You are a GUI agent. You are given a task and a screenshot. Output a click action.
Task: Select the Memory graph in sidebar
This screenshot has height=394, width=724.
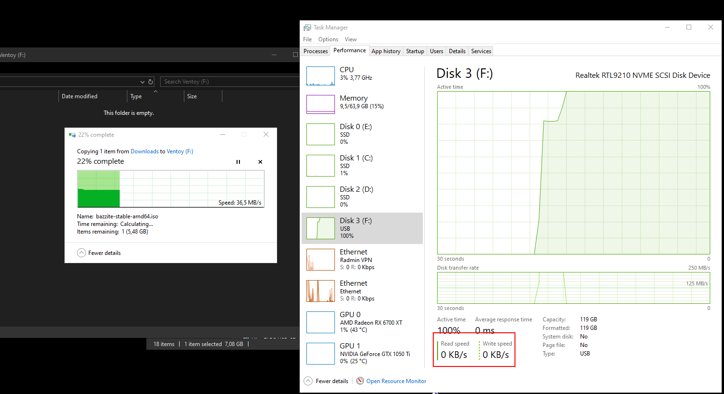320,104
